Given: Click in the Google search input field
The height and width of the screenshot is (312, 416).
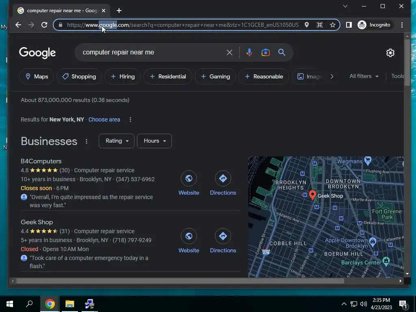Looking at the screenshot, I should 153,52.
